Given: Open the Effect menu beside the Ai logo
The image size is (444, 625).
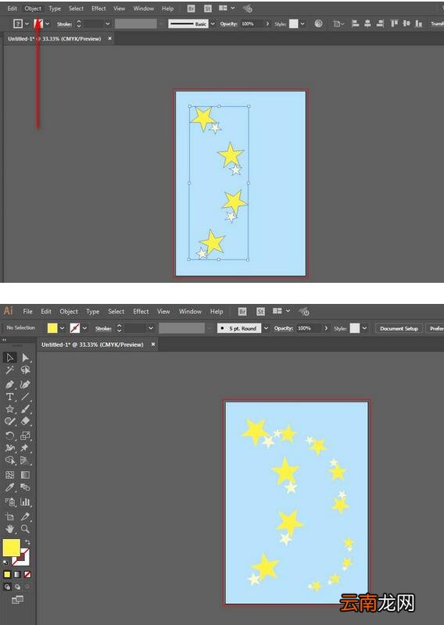Looking at the screenshot, I should (x=141, y=311).
